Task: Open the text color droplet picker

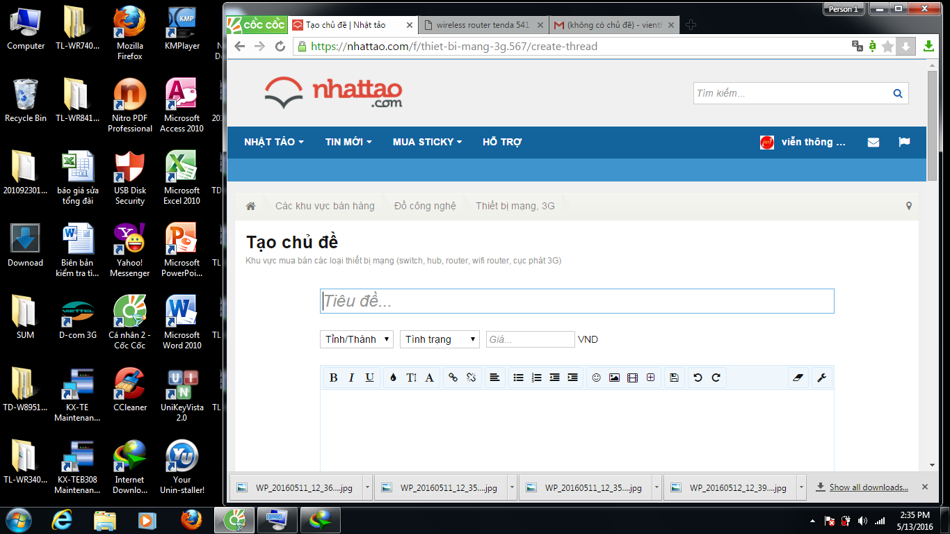Action: coord(393,378)
